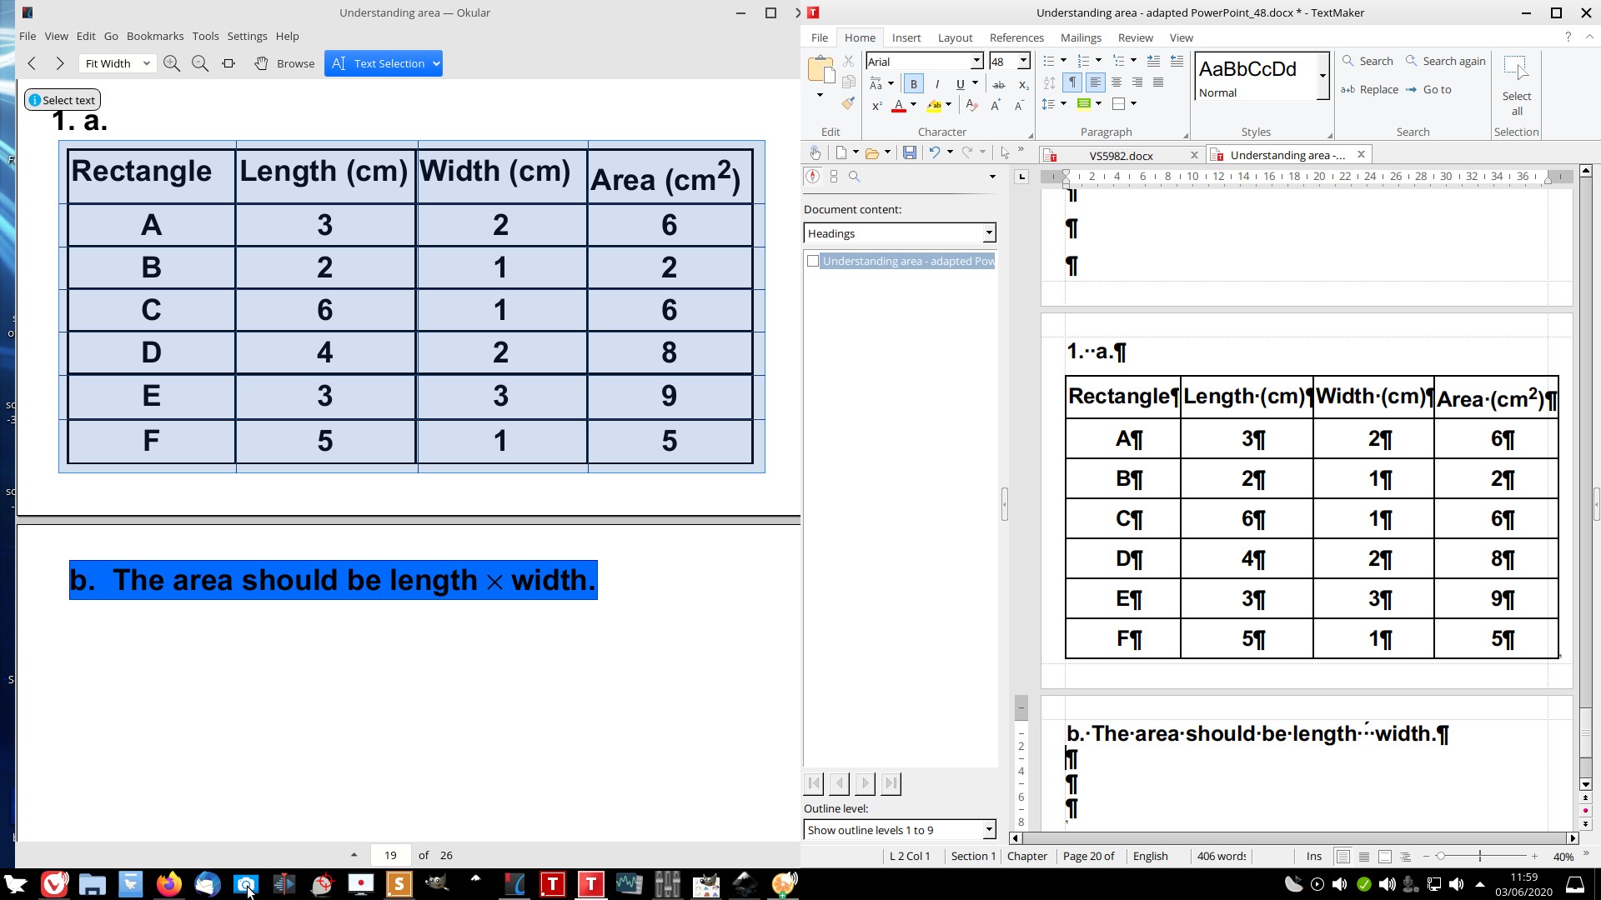Screen dimensions: 1601x900
Task: Expand the Headings document content dropdown
Action: (x=989, y=233)
